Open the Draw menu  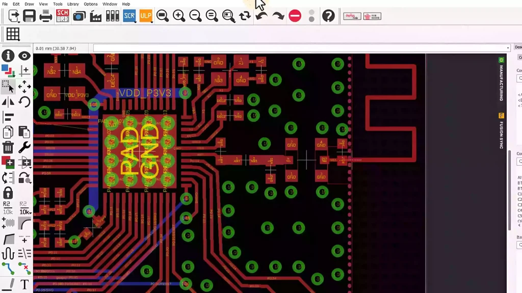[x=29, y=4]
